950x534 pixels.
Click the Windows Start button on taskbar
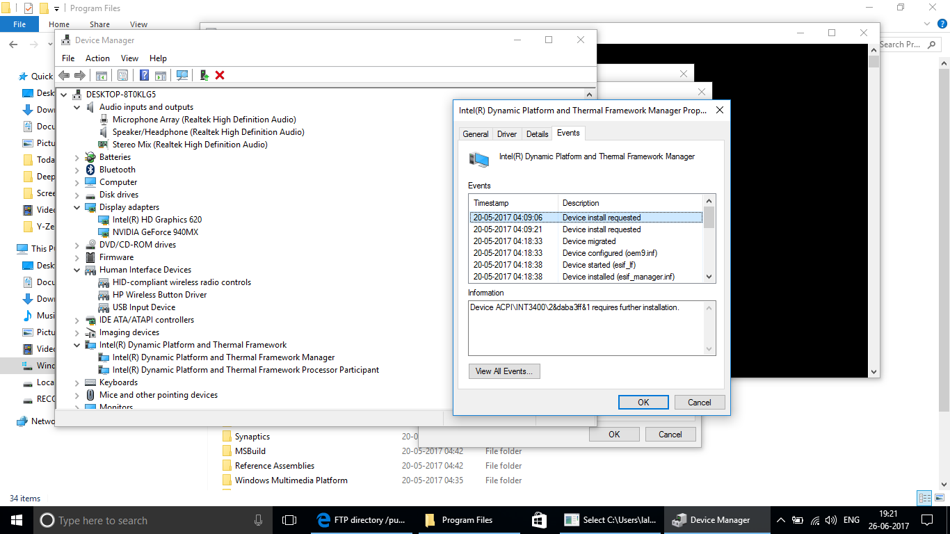point(16,520)
